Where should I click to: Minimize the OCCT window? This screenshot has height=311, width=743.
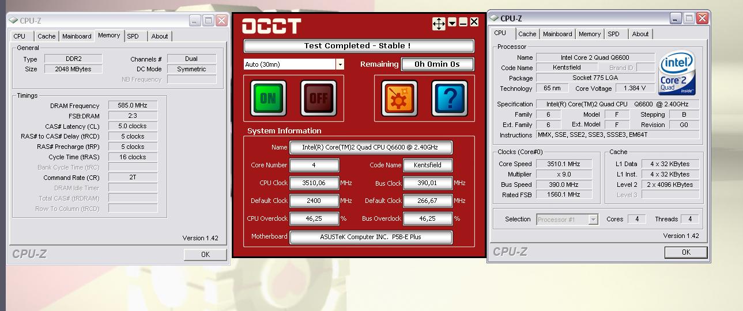point(463,22)
